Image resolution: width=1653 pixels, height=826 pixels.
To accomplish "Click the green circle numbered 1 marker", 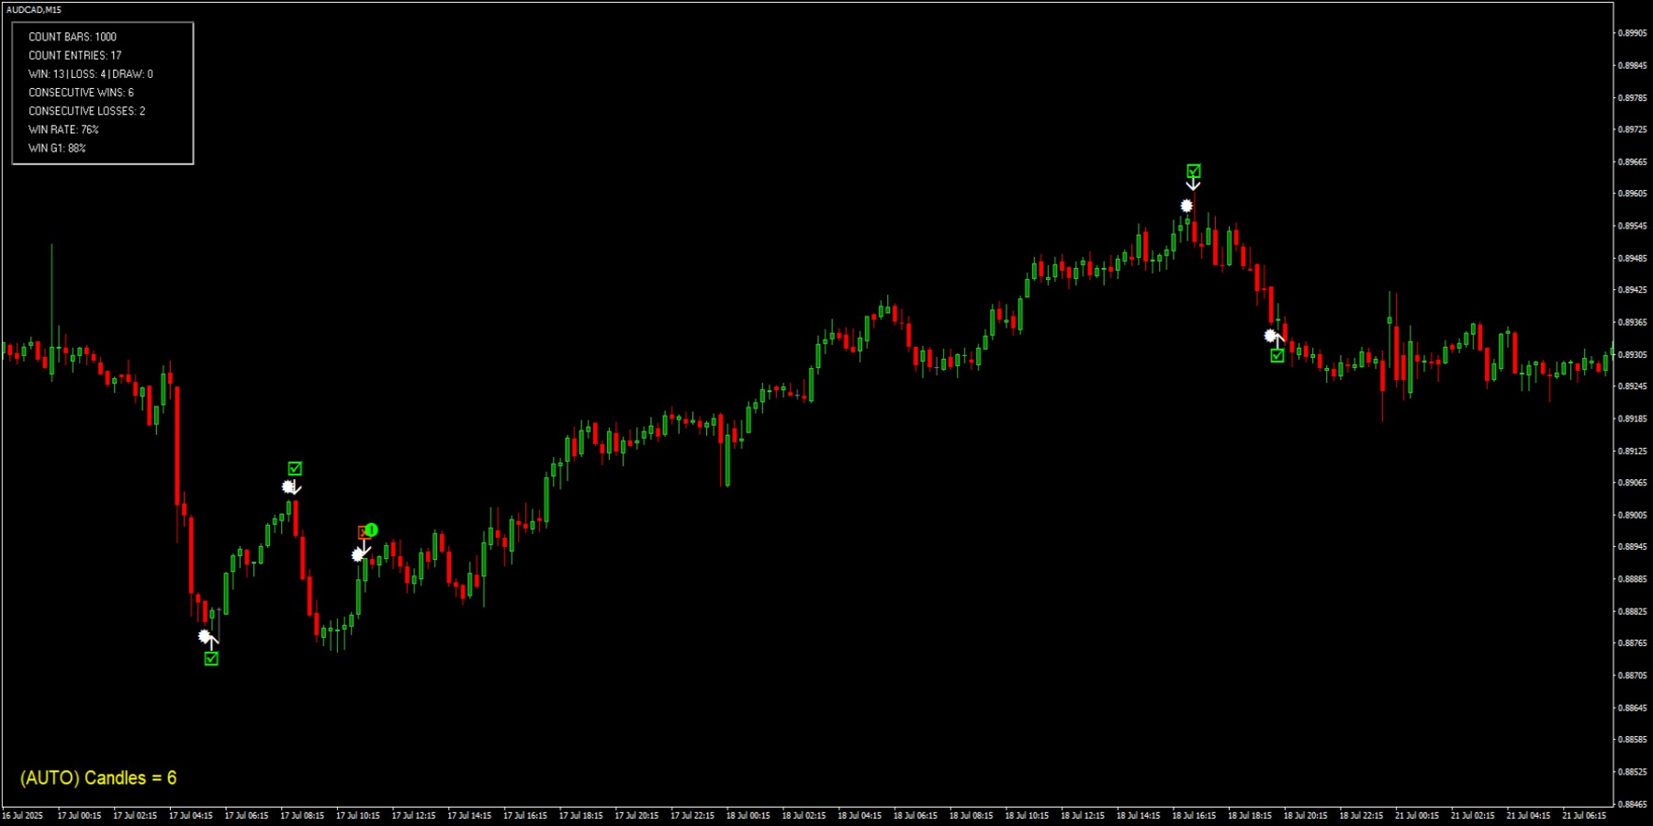I will (x=372, y=530).
